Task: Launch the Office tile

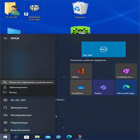Action: point(81,71)
